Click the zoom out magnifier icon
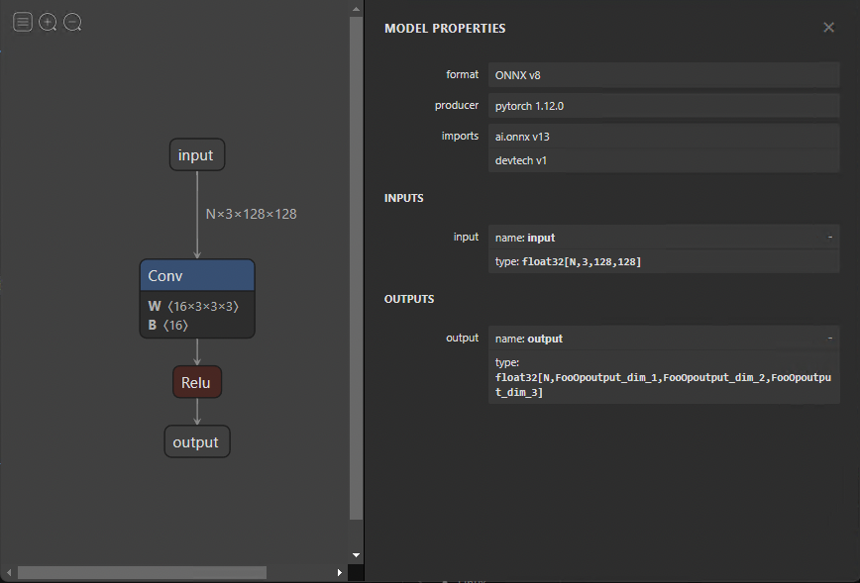 click(72, 22)
